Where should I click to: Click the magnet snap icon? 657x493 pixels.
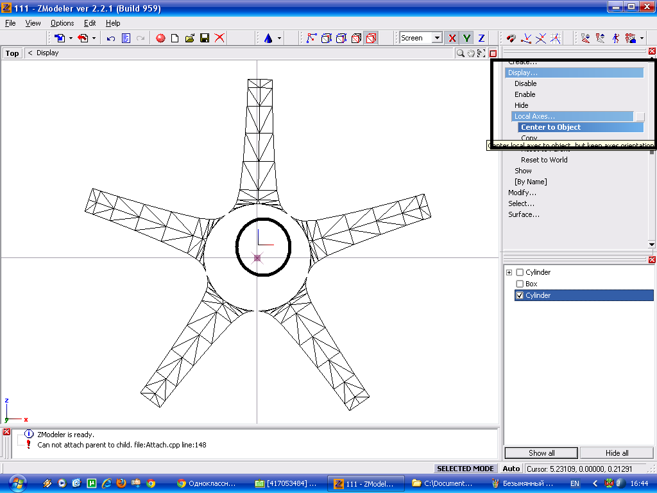coord(511,39)
